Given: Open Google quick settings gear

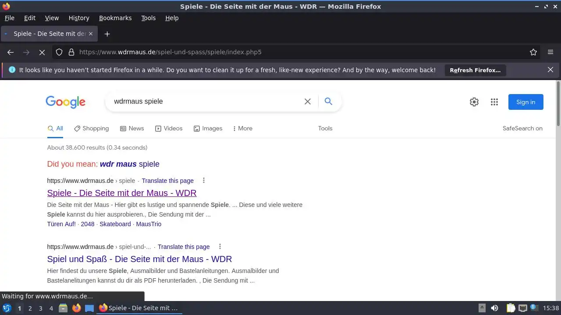Looking at the screenshot, I should tap(474, 102).
